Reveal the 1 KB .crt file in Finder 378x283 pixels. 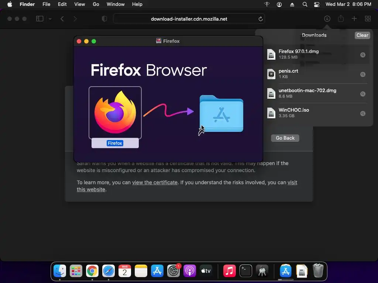[363, 74]
